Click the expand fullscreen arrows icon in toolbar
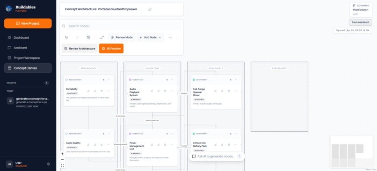Screen dimensions: 377x171 (102, 37)
